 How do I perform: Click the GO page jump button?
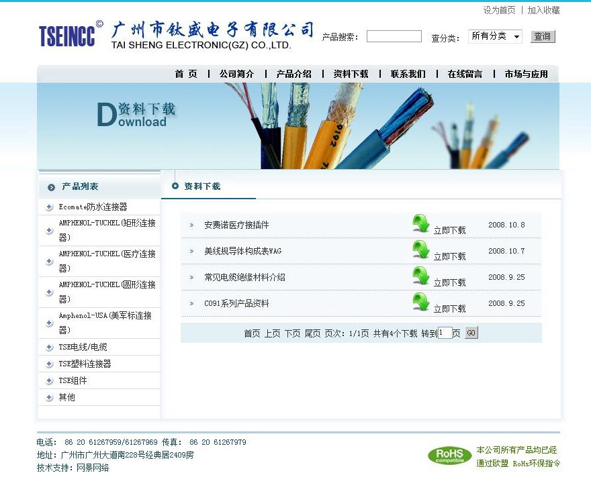(x=471, y=333)
